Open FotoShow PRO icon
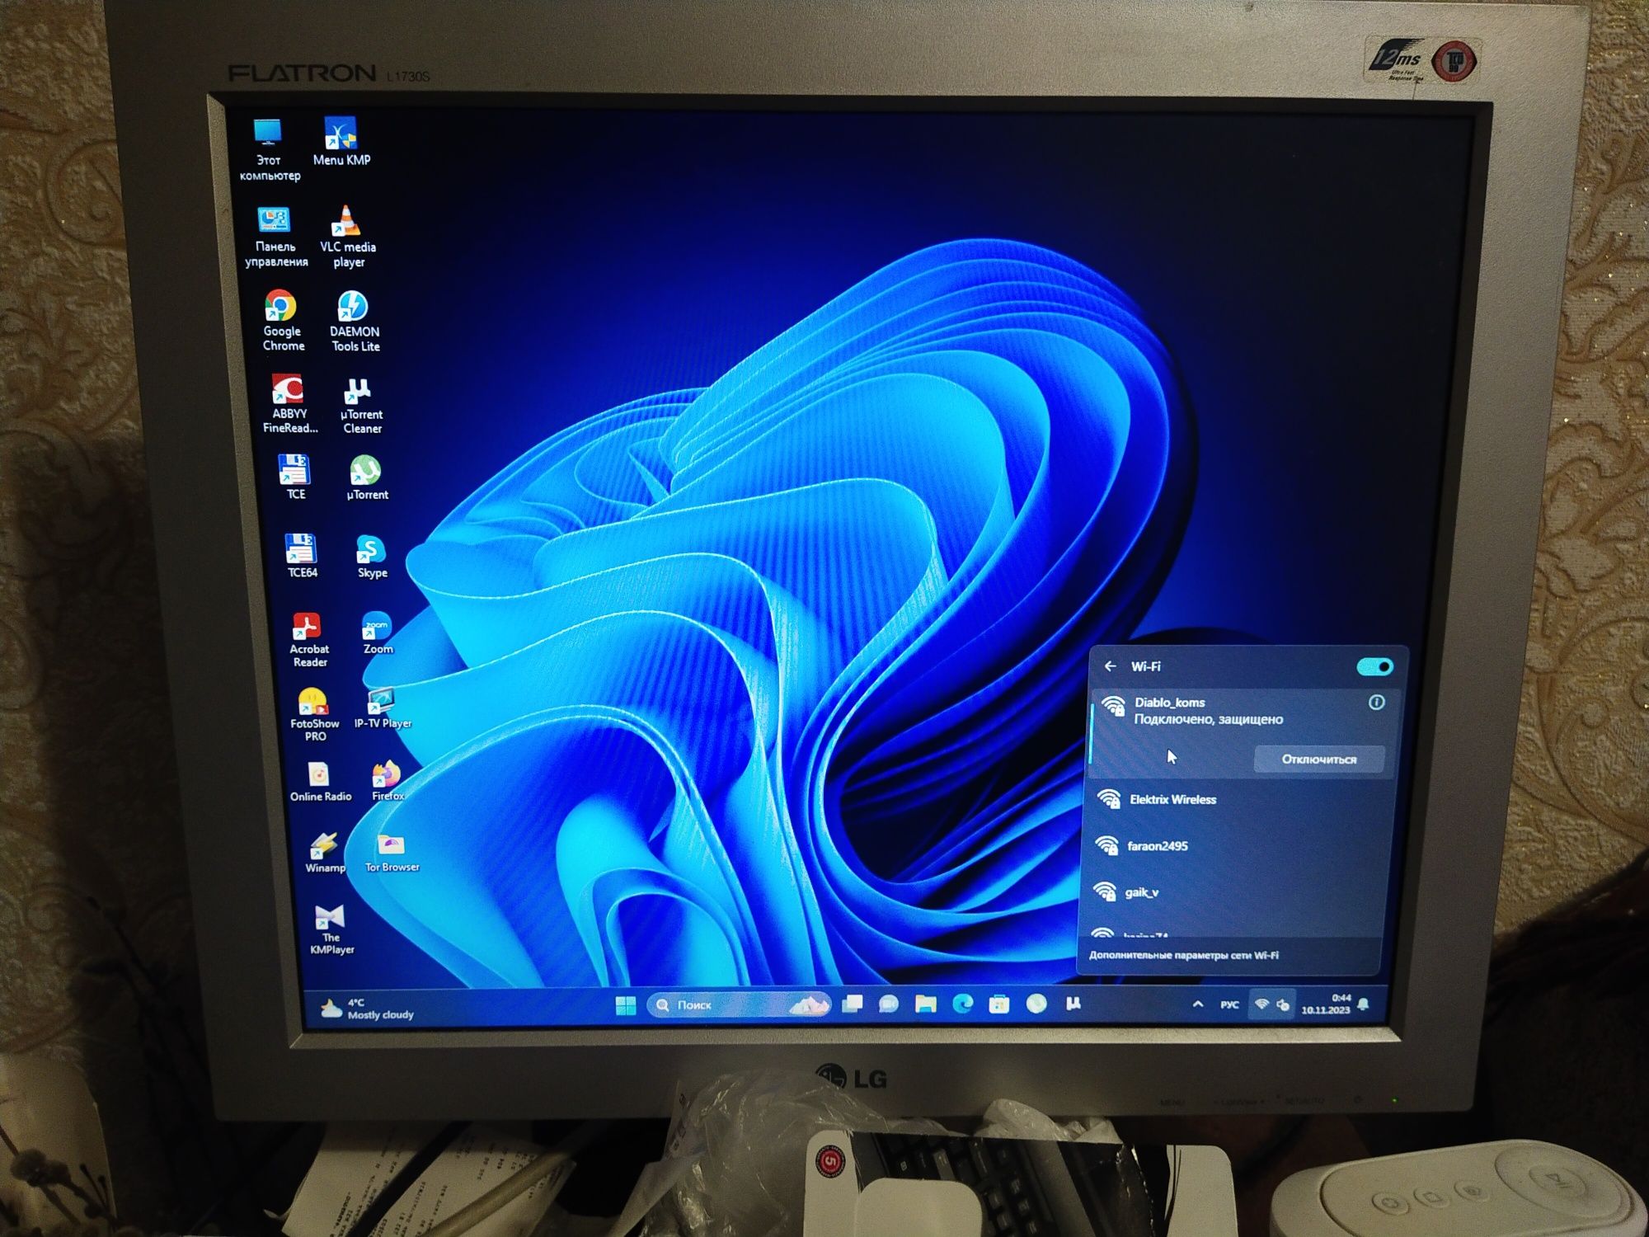The image size is (1649, 1237). (x=315, y=715)
